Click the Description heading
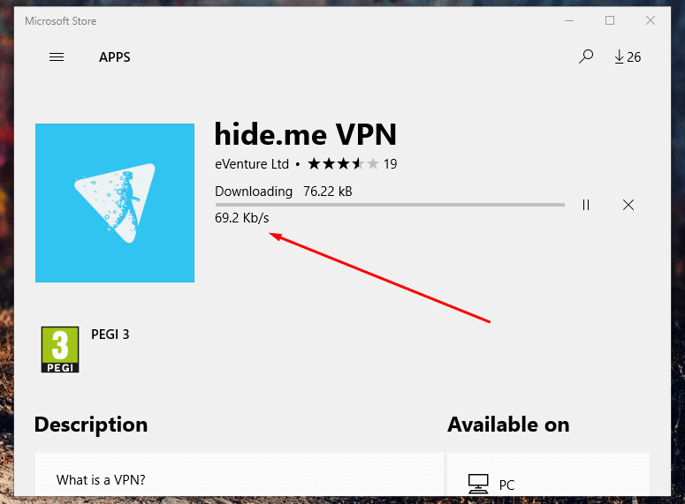 (91, 425)
